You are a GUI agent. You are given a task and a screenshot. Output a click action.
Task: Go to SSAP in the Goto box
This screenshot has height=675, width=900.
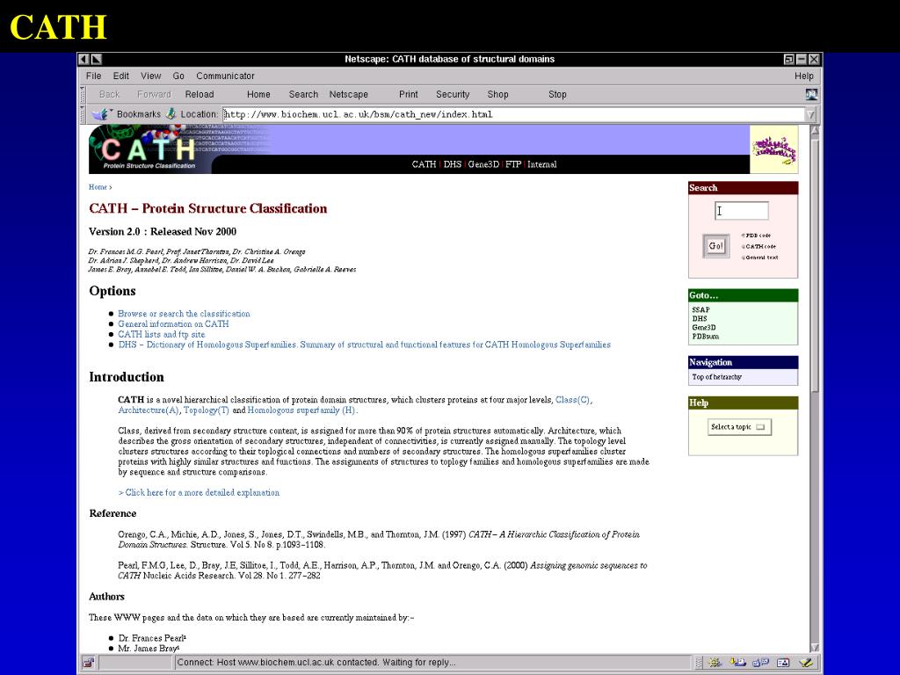[700, 310]
